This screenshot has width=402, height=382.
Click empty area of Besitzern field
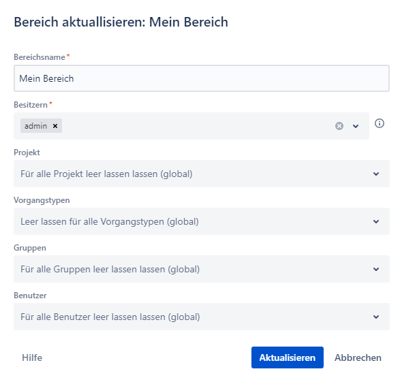(198, 126)
